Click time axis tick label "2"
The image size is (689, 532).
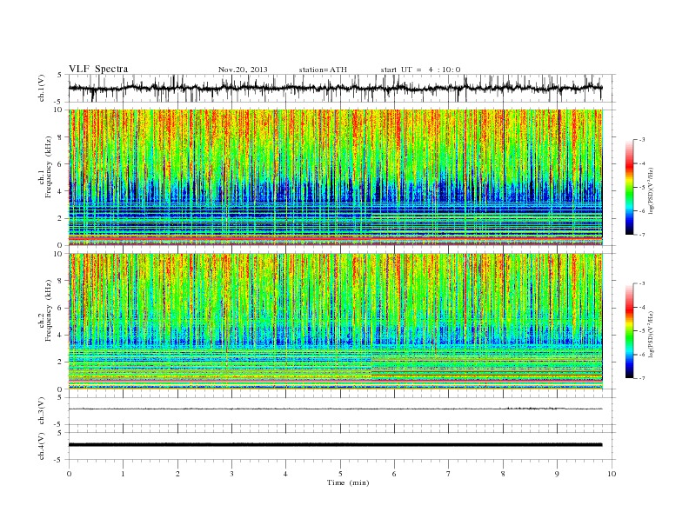click(x=177, y=474)
